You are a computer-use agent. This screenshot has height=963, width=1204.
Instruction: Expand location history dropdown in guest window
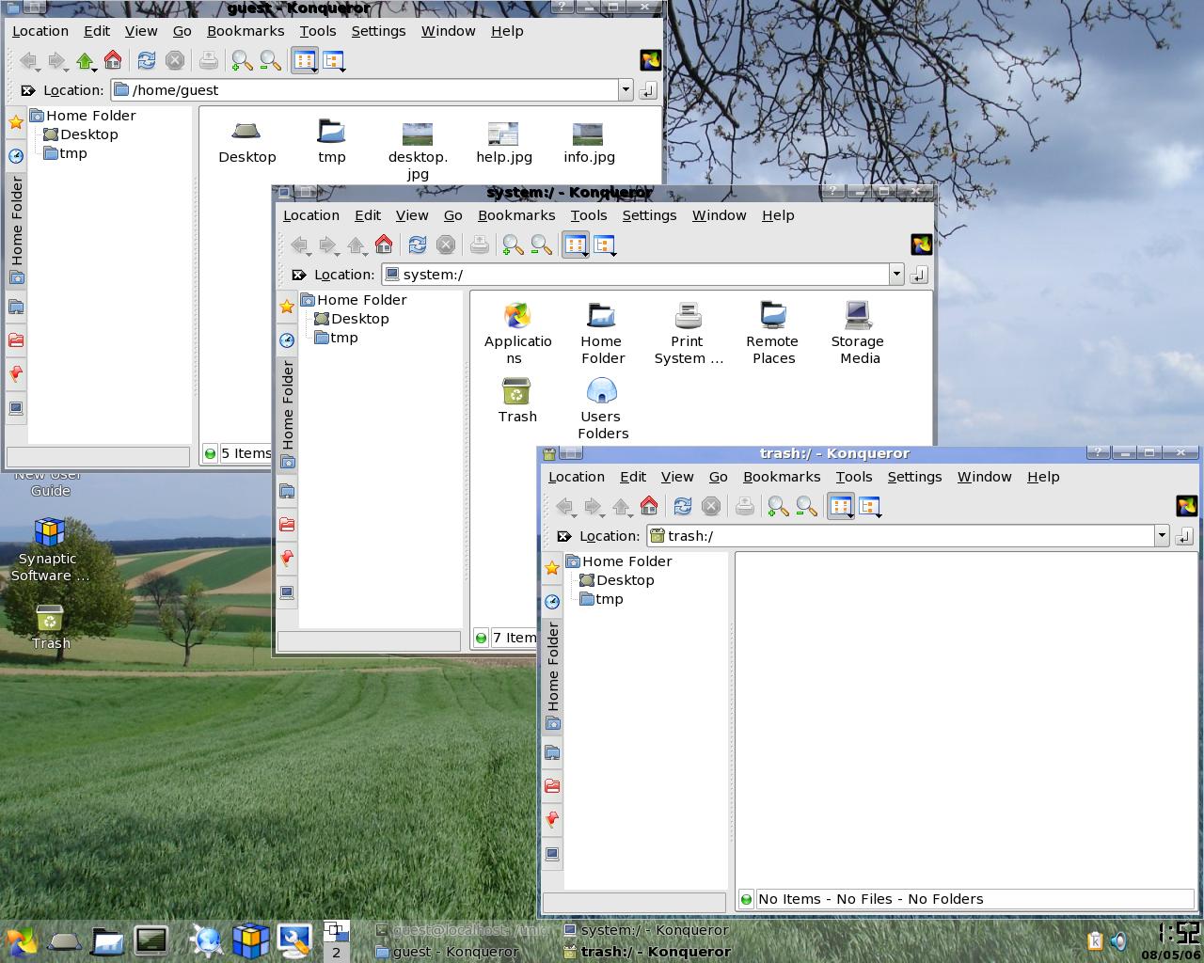tap(626, 90)
